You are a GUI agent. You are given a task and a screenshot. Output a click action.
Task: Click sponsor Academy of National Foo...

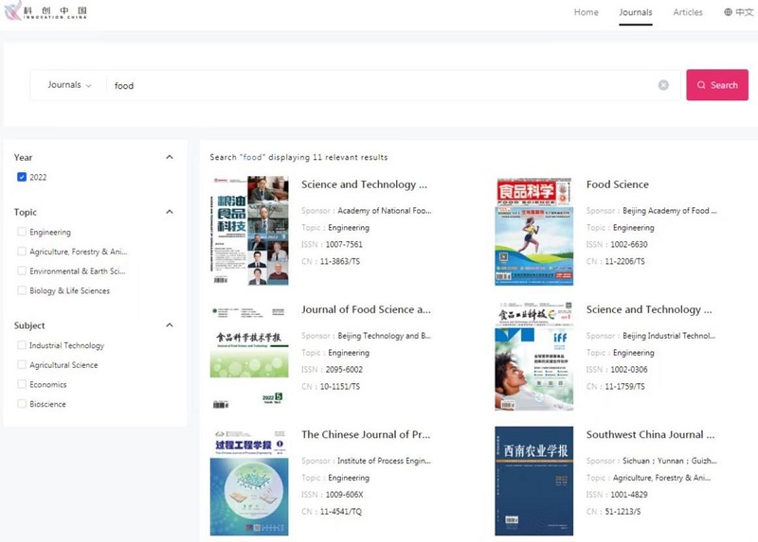(385, 210)
